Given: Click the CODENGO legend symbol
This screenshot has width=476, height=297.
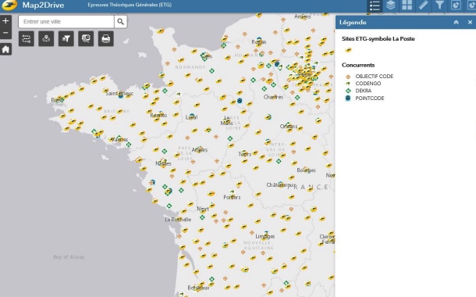Looking at the screenshot, I should click(348, 84).
